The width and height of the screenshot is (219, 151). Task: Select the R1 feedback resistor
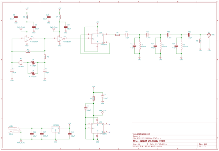pyautogui.click(x=28, y=52)
